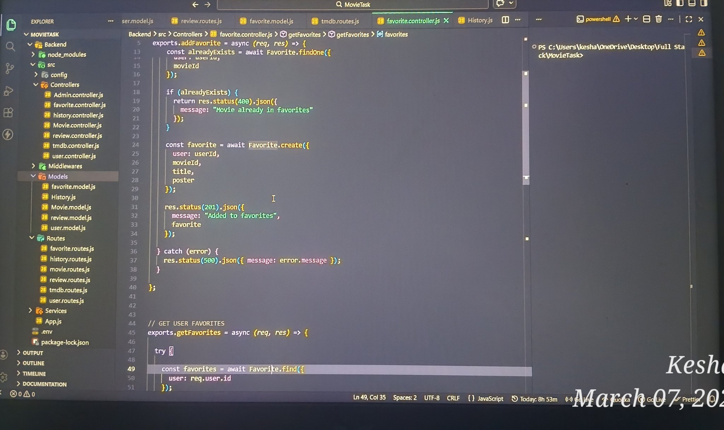This screenshot has height=430, width=724.
Task: Maximize the terminal panel size
Action: pyautogui.click(x=689, y=19)
